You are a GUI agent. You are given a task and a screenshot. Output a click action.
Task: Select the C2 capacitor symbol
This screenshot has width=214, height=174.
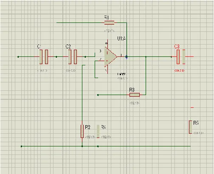click(x=73, y=57)
